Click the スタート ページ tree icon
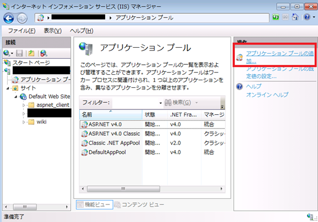Viewport: 318px width, 222px height. coord(7,63)
